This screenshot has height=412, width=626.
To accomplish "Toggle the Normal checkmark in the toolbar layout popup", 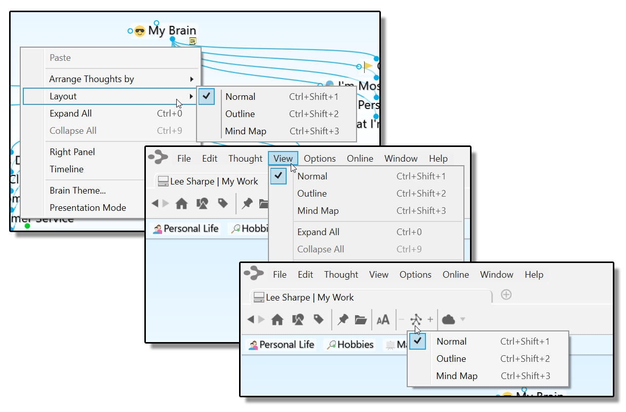I will pos(418,341).
